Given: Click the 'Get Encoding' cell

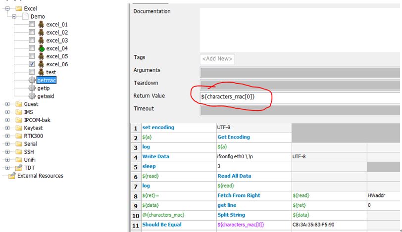Looking at the screenshot, I should (x=254, y=137).
